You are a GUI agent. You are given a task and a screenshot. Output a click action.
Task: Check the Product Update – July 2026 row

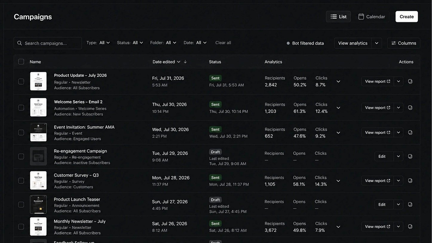pos(21,81)
